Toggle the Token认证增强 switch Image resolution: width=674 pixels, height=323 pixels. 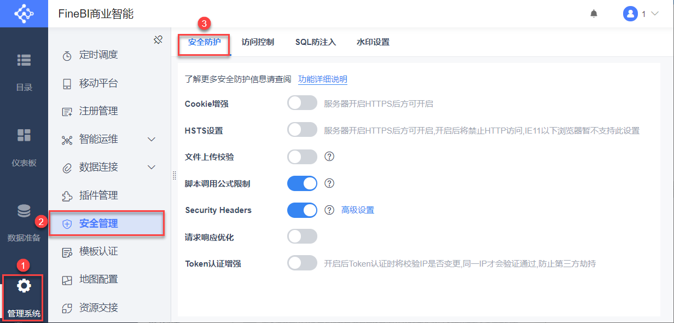tap(302, 263)
